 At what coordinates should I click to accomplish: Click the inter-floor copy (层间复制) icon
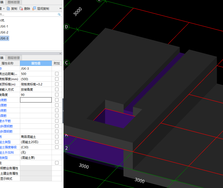tap(34, 8)
